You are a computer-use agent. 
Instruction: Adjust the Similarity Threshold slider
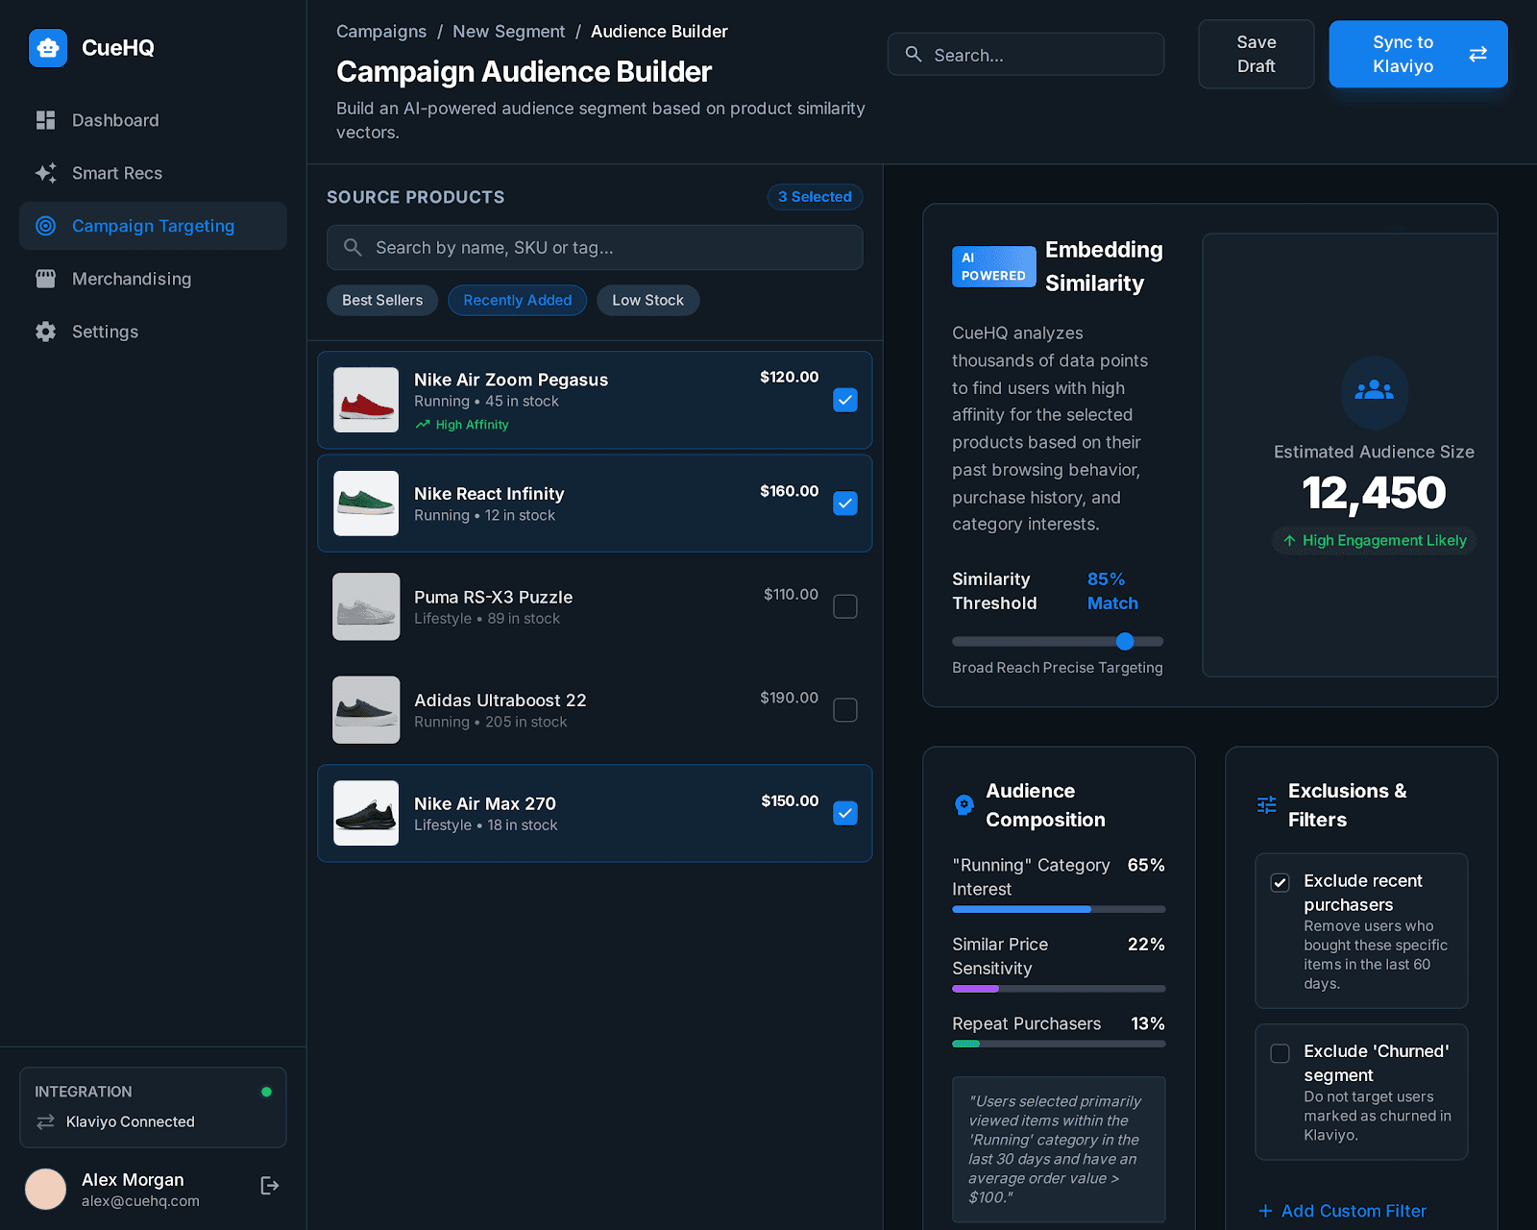tap(1125, 641)
